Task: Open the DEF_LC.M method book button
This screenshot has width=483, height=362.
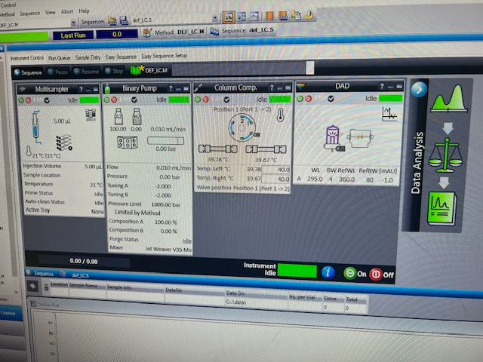Action: (149, 70)
